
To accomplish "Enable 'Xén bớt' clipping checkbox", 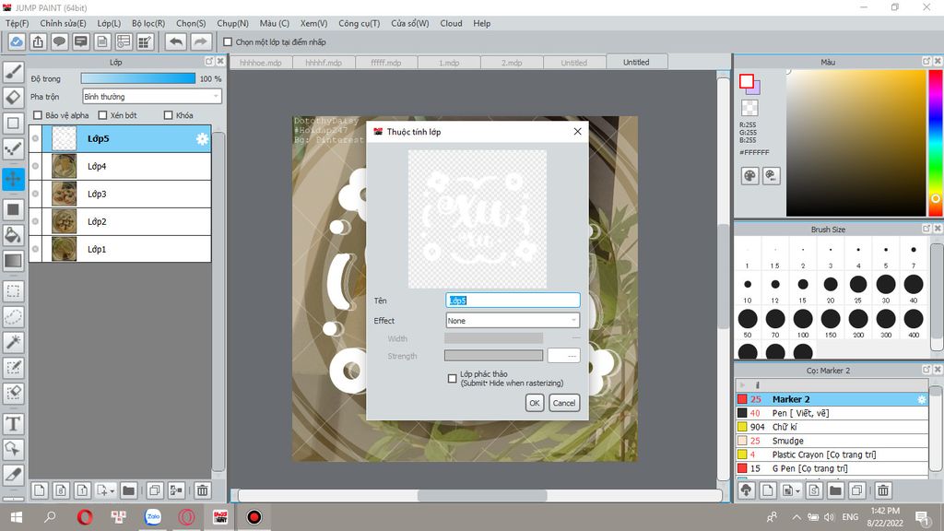I will [x=102, y=115].
